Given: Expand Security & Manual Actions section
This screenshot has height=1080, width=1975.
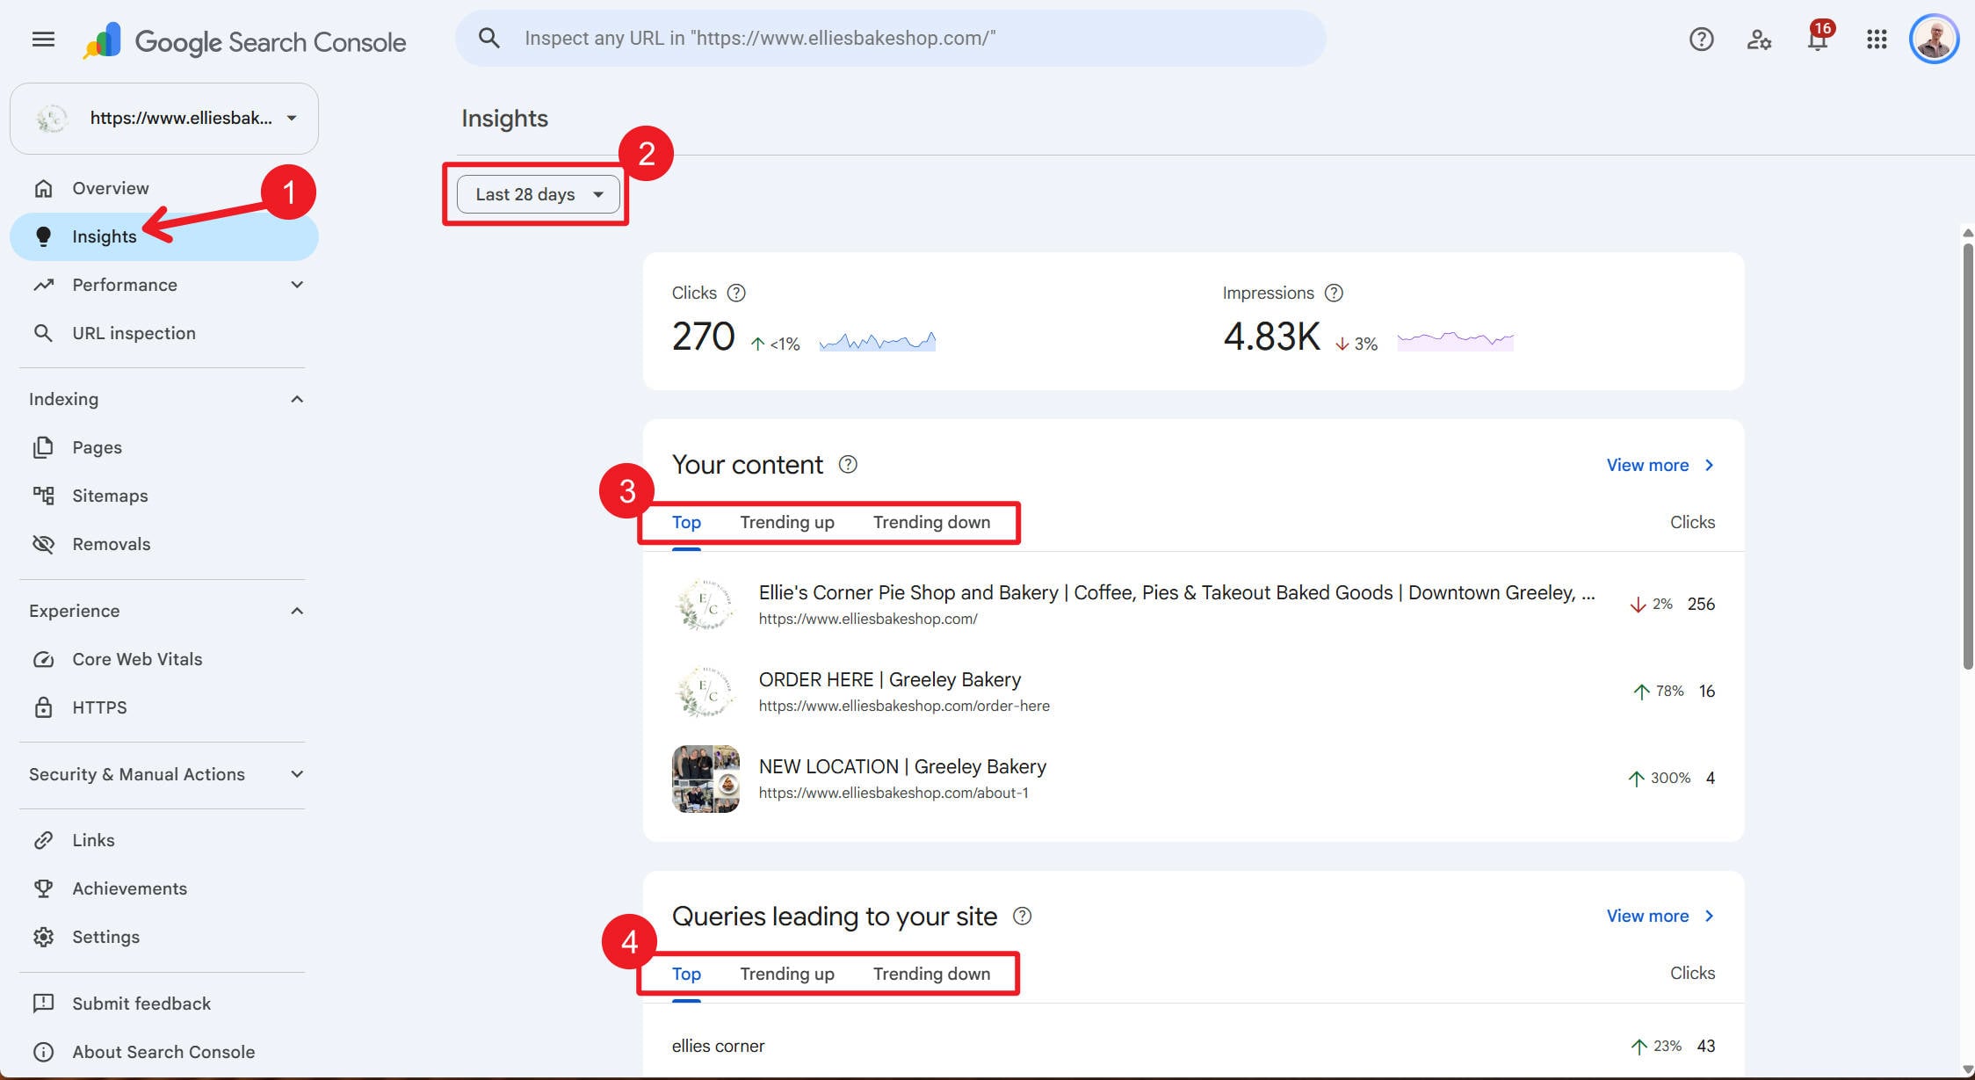Looking at the screenshot, I should [x=297, y=774].
